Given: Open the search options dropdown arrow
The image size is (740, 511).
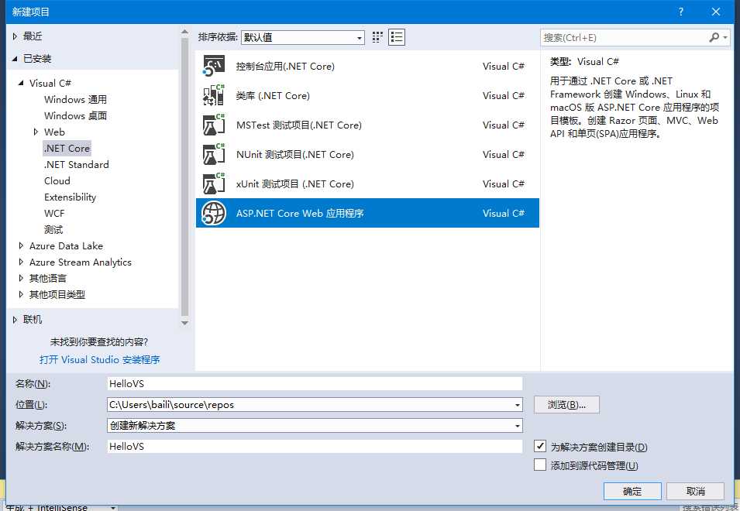Looking at the screenshot, I should coord(725,37).
